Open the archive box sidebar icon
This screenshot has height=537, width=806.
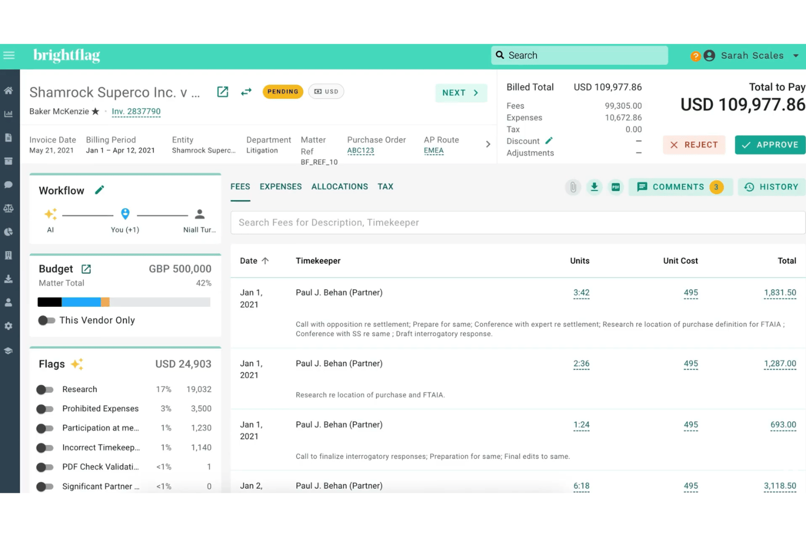coord(9,161)
